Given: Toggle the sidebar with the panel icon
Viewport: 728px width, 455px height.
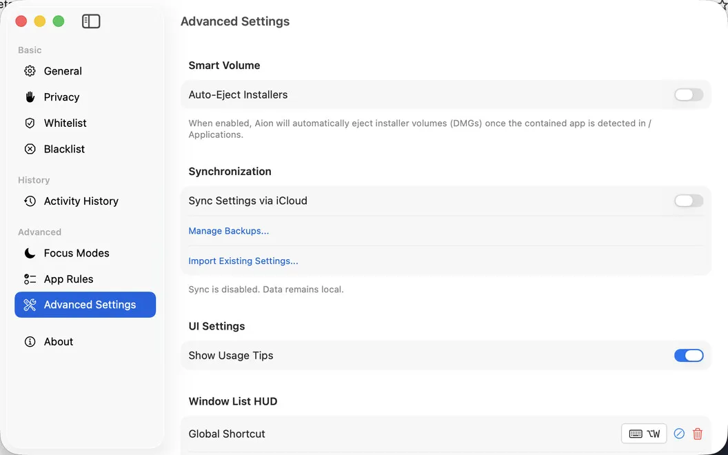Looking at the screenshot, I should 91,21.
